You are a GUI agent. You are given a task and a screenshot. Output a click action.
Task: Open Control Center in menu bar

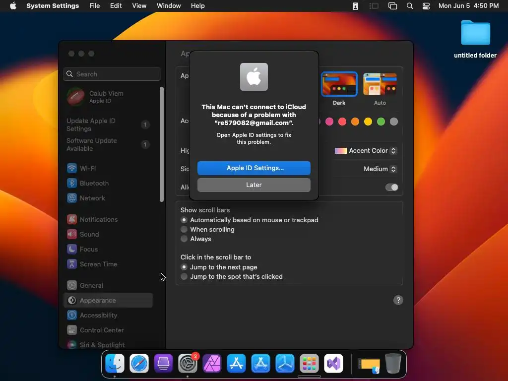(426, 6)
